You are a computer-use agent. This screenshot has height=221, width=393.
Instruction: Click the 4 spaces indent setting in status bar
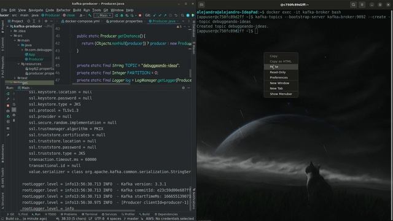pos(114,219)
